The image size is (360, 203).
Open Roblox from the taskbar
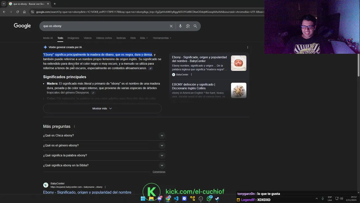click(184, 198)
